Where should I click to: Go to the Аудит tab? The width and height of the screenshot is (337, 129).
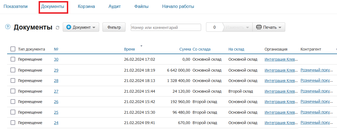click(115, 7)
